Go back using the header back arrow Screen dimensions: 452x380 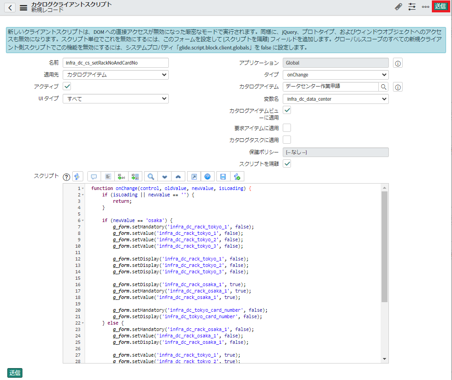tap(10, 7)
